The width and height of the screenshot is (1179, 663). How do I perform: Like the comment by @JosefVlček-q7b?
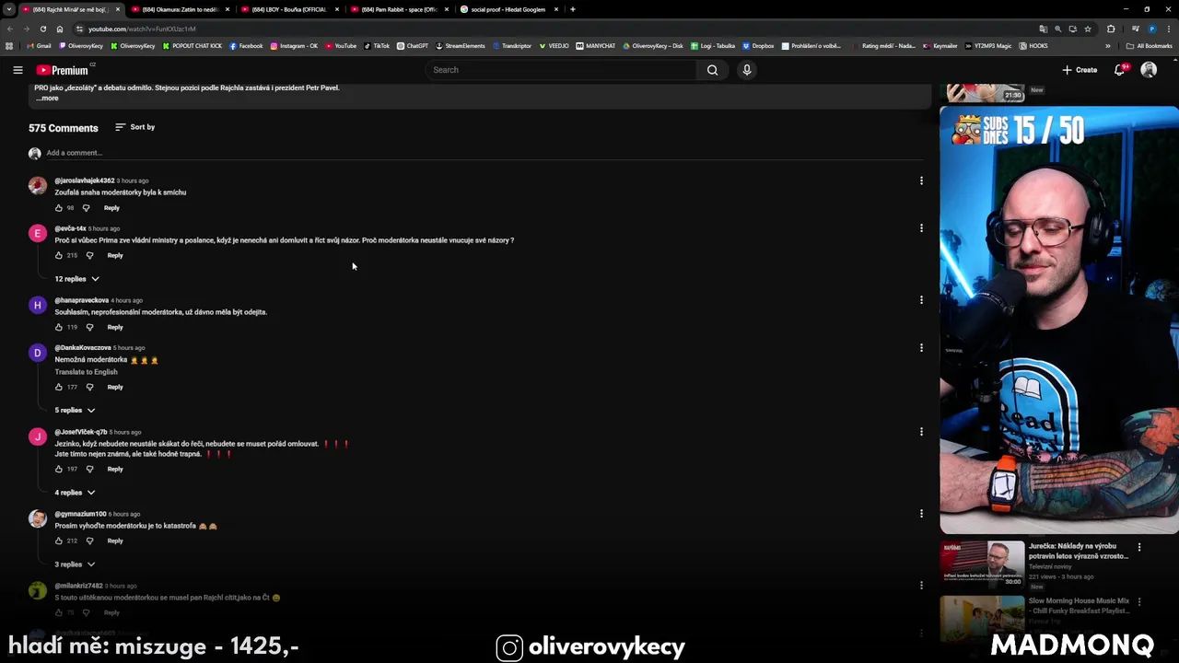click(59, 469)
